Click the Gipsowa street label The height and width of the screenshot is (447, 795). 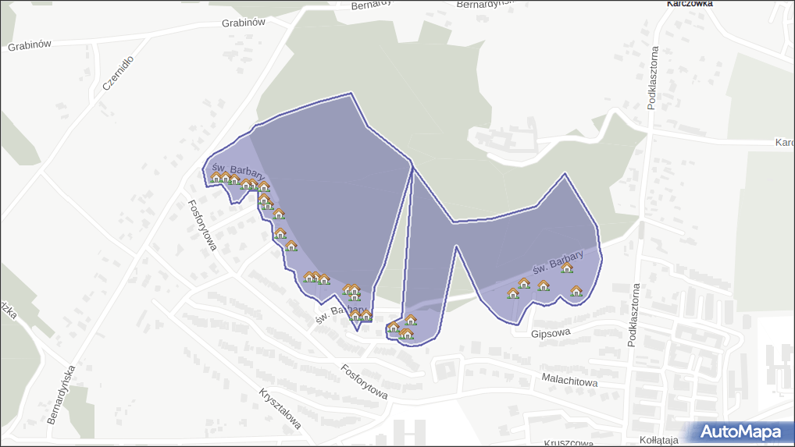551,332
